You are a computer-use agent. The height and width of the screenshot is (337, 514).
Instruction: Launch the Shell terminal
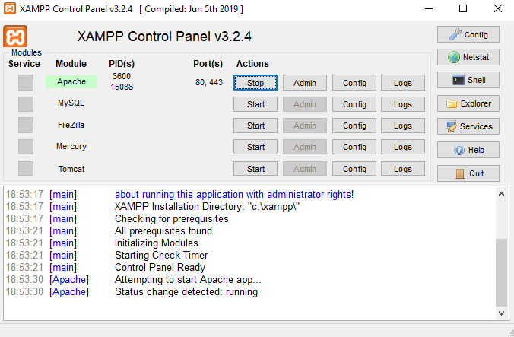468,80
